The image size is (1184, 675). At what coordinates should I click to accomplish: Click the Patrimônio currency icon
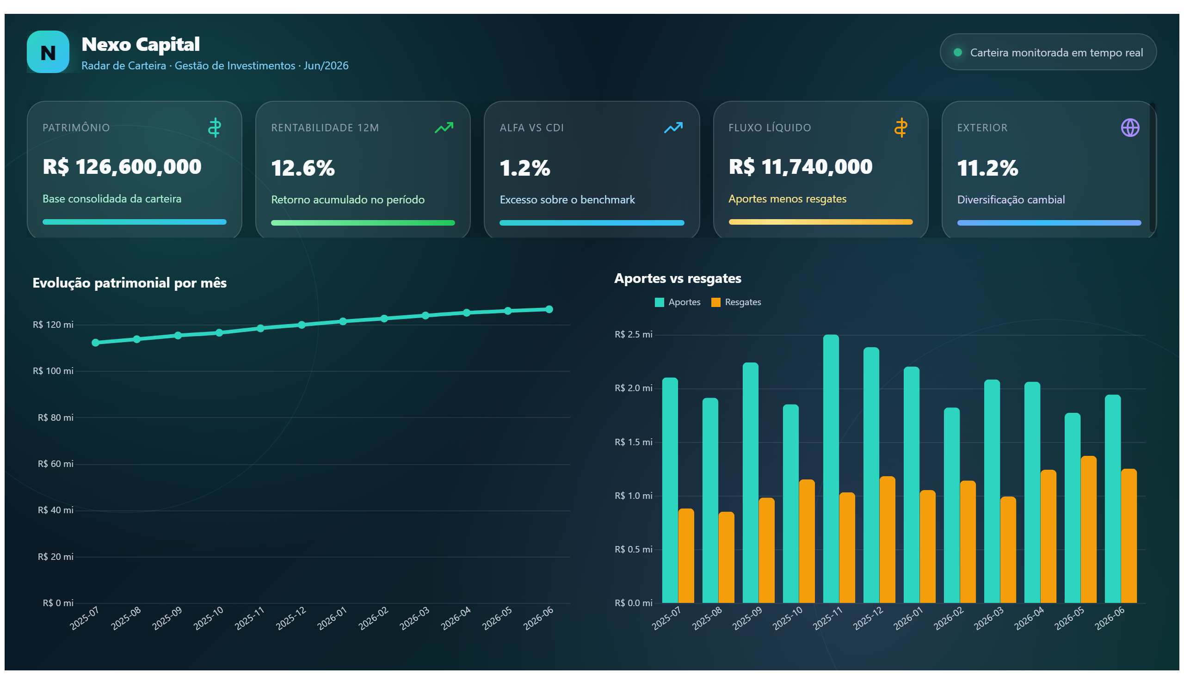click(214, 128)
